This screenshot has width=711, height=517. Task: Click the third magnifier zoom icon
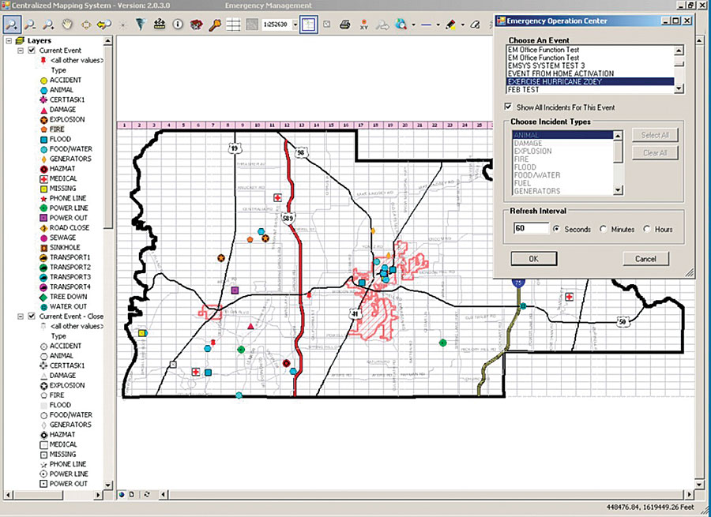[x=48, y=24]
